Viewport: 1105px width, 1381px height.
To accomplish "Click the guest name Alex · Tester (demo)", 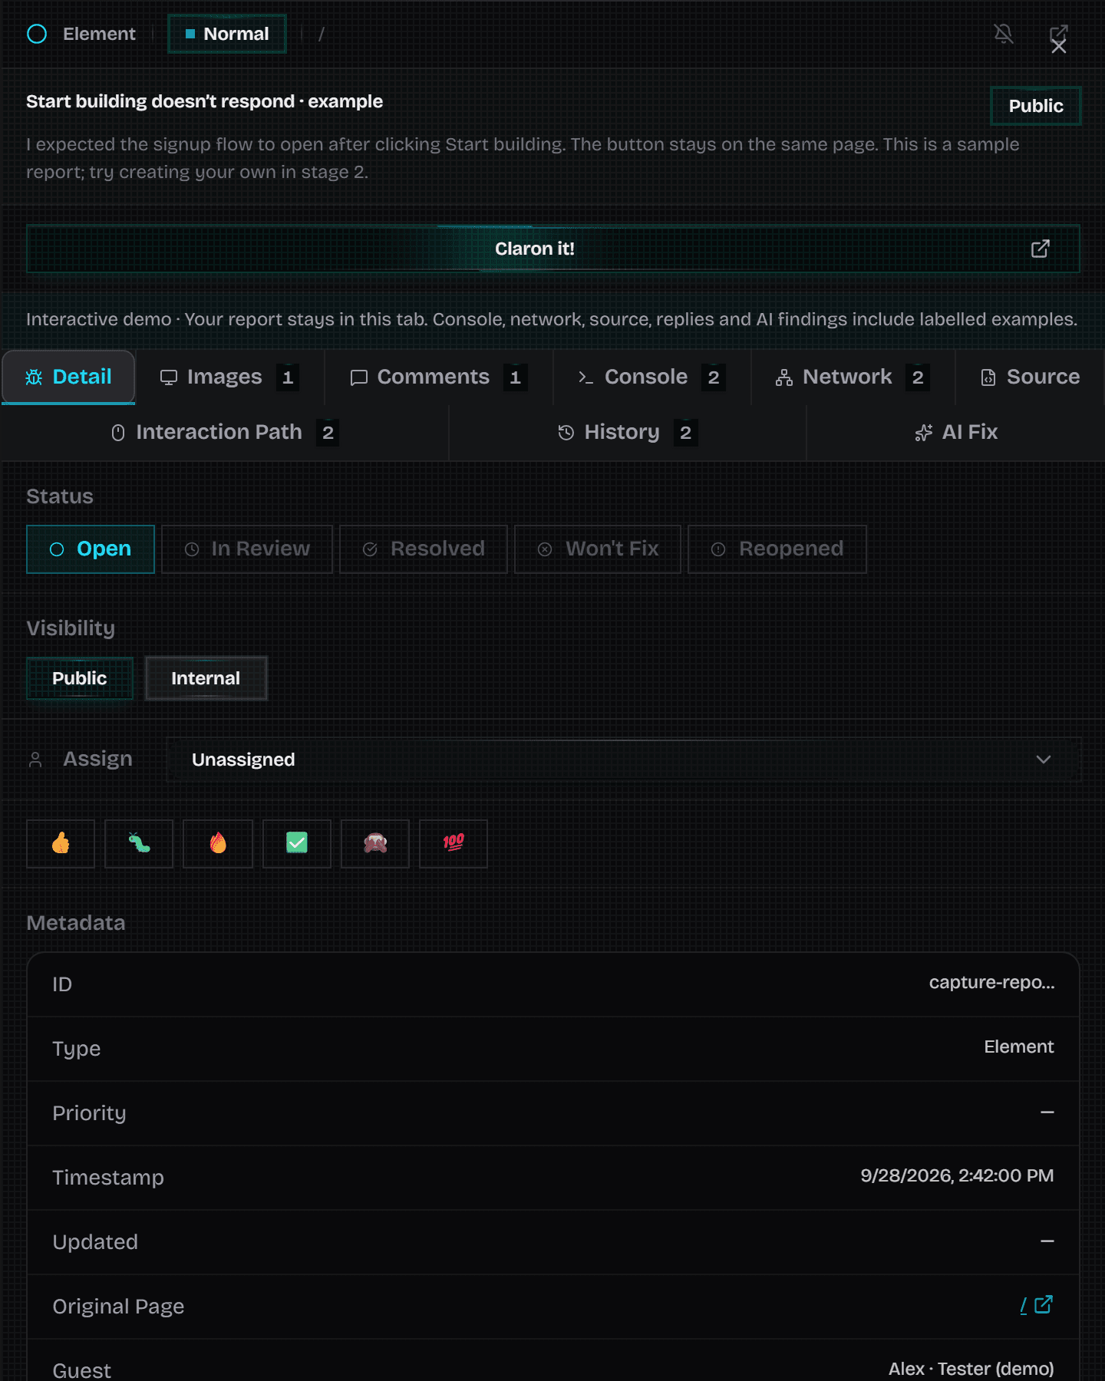I will click(x=971, y=1369).
